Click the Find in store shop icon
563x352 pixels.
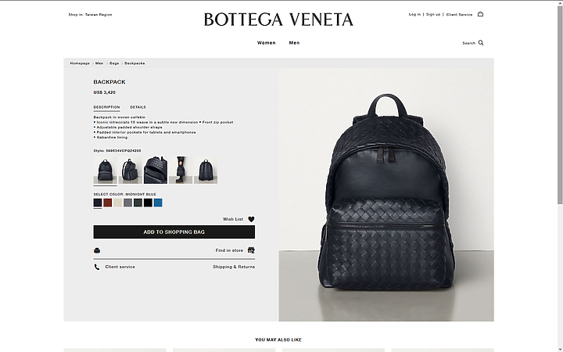pyautogui.click(x=251, y=250)
